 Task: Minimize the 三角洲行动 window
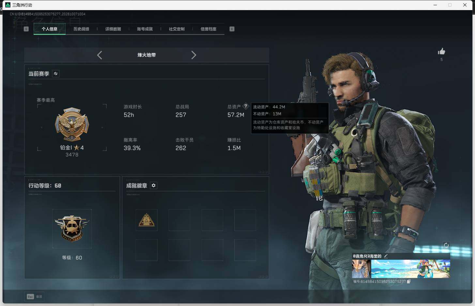coord(435,5)
